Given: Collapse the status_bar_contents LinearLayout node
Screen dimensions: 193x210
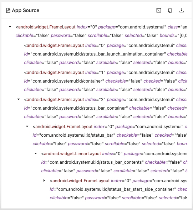Looking at the screenshot, I should (36, 153).
